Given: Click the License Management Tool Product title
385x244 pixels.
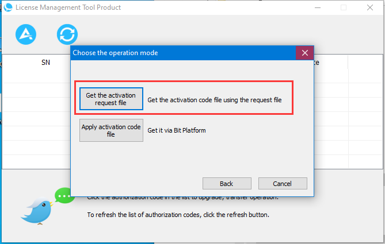Looking at the screenshot, I should [68, 7].
